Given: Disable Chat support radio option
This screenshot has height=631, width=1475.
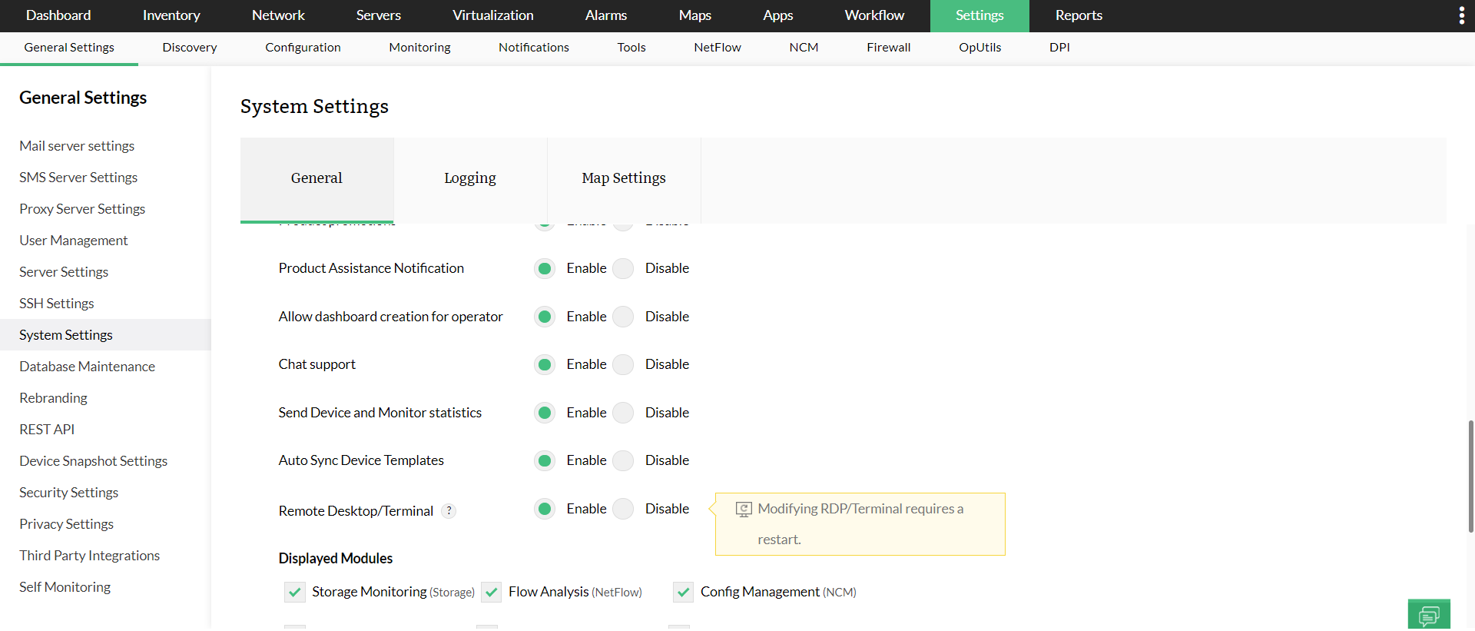Looking at the screenshot, I should 623,364.
